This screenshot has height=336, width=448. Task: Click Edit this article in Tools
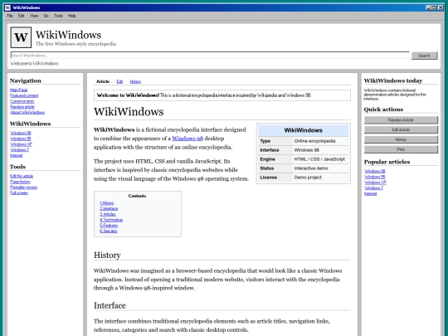coord(22,176)
